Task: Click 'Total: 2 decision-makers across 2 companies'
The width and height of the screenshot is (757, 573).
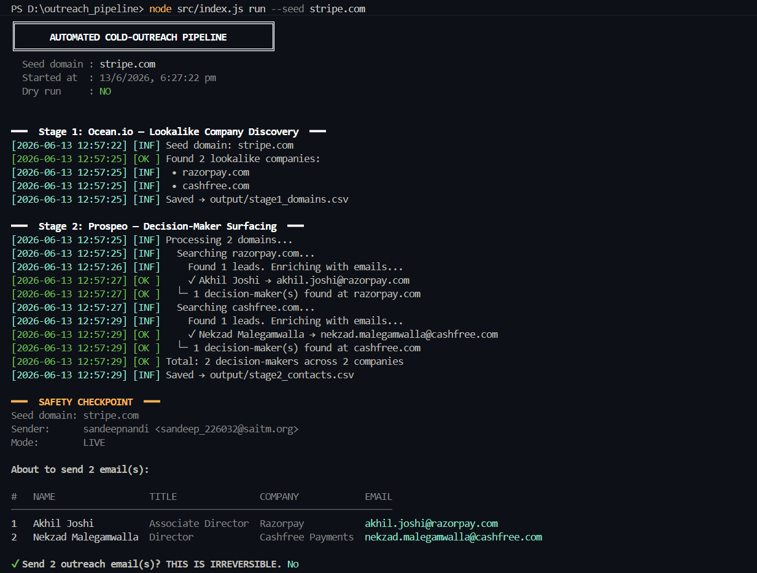Action: coord(285,361)
